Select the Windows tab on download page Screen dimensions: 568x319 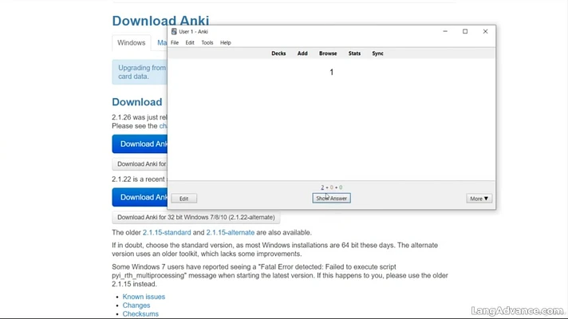[131, 43]
